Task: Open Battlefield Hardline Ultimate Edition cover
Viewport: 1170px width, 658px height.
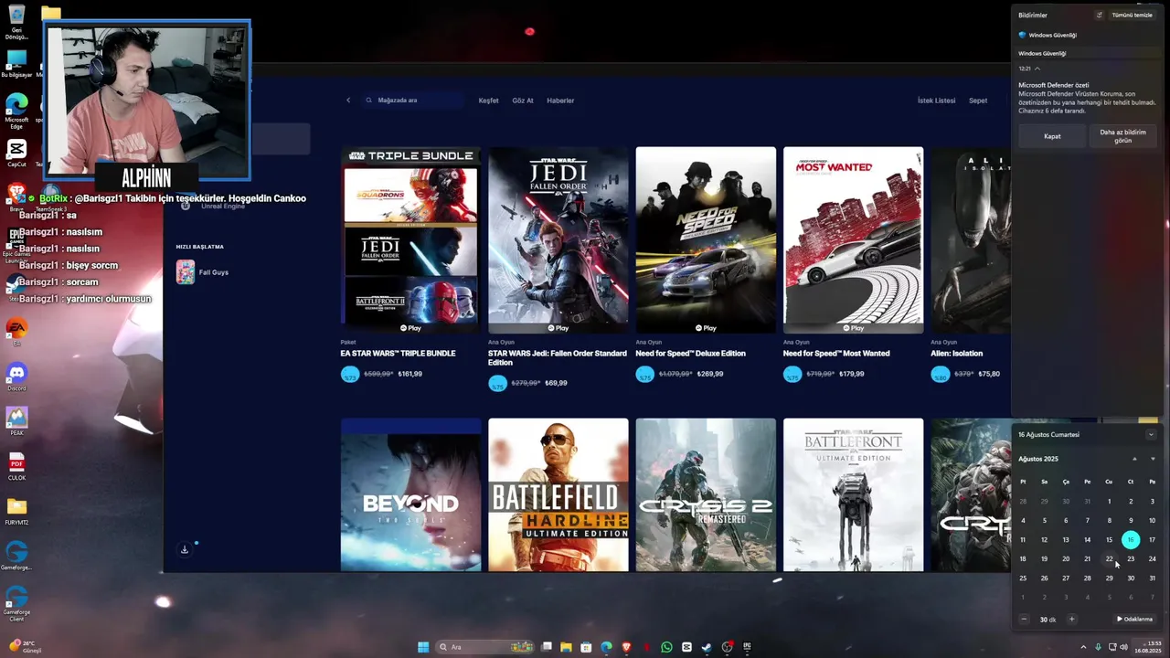Action: tap(558, 494)
